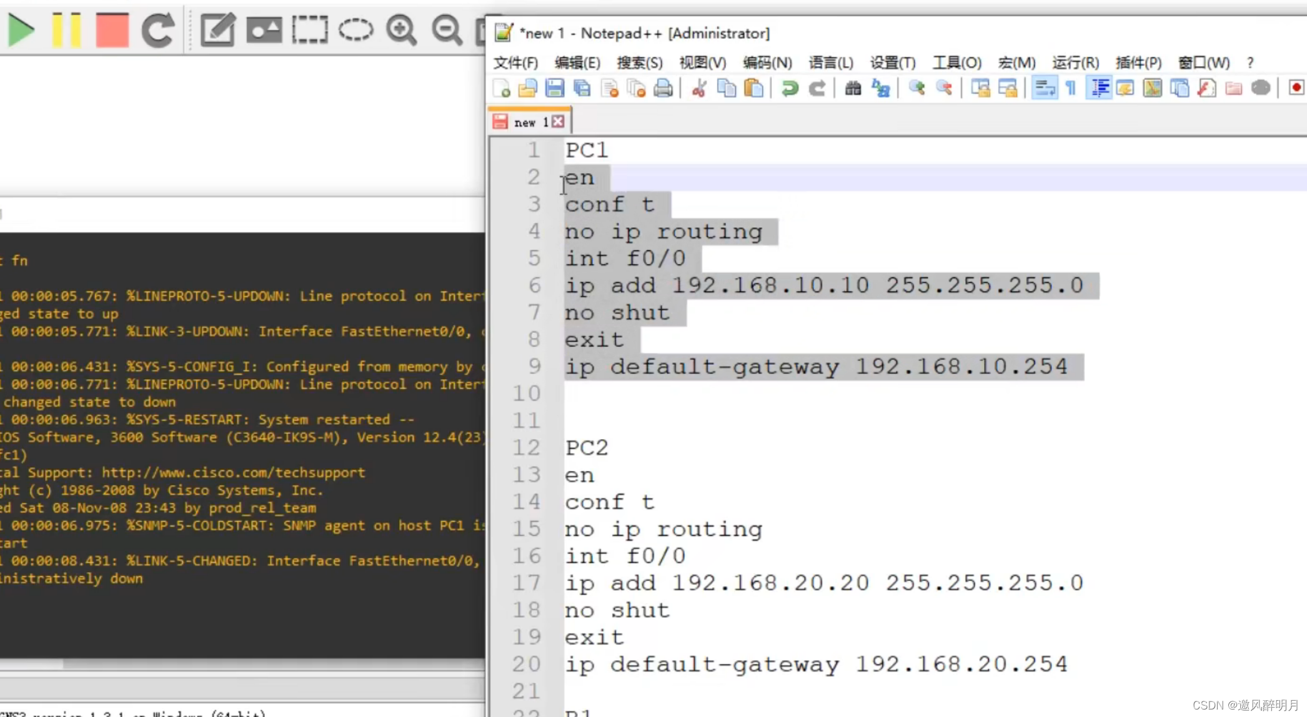Click the red Stop all nodes button
This screenshot has height=717, width=1307.
(112, 30)
